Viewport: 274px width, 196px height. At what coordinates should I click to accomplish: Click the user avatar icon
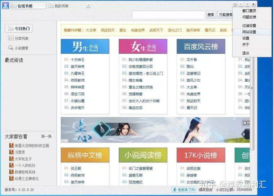5,5
